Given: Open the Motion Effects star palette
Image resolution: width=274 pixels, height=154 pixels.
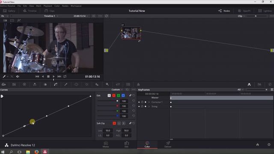Looking at the screenshot, I should pyautogui.click(x=45, y=84).
